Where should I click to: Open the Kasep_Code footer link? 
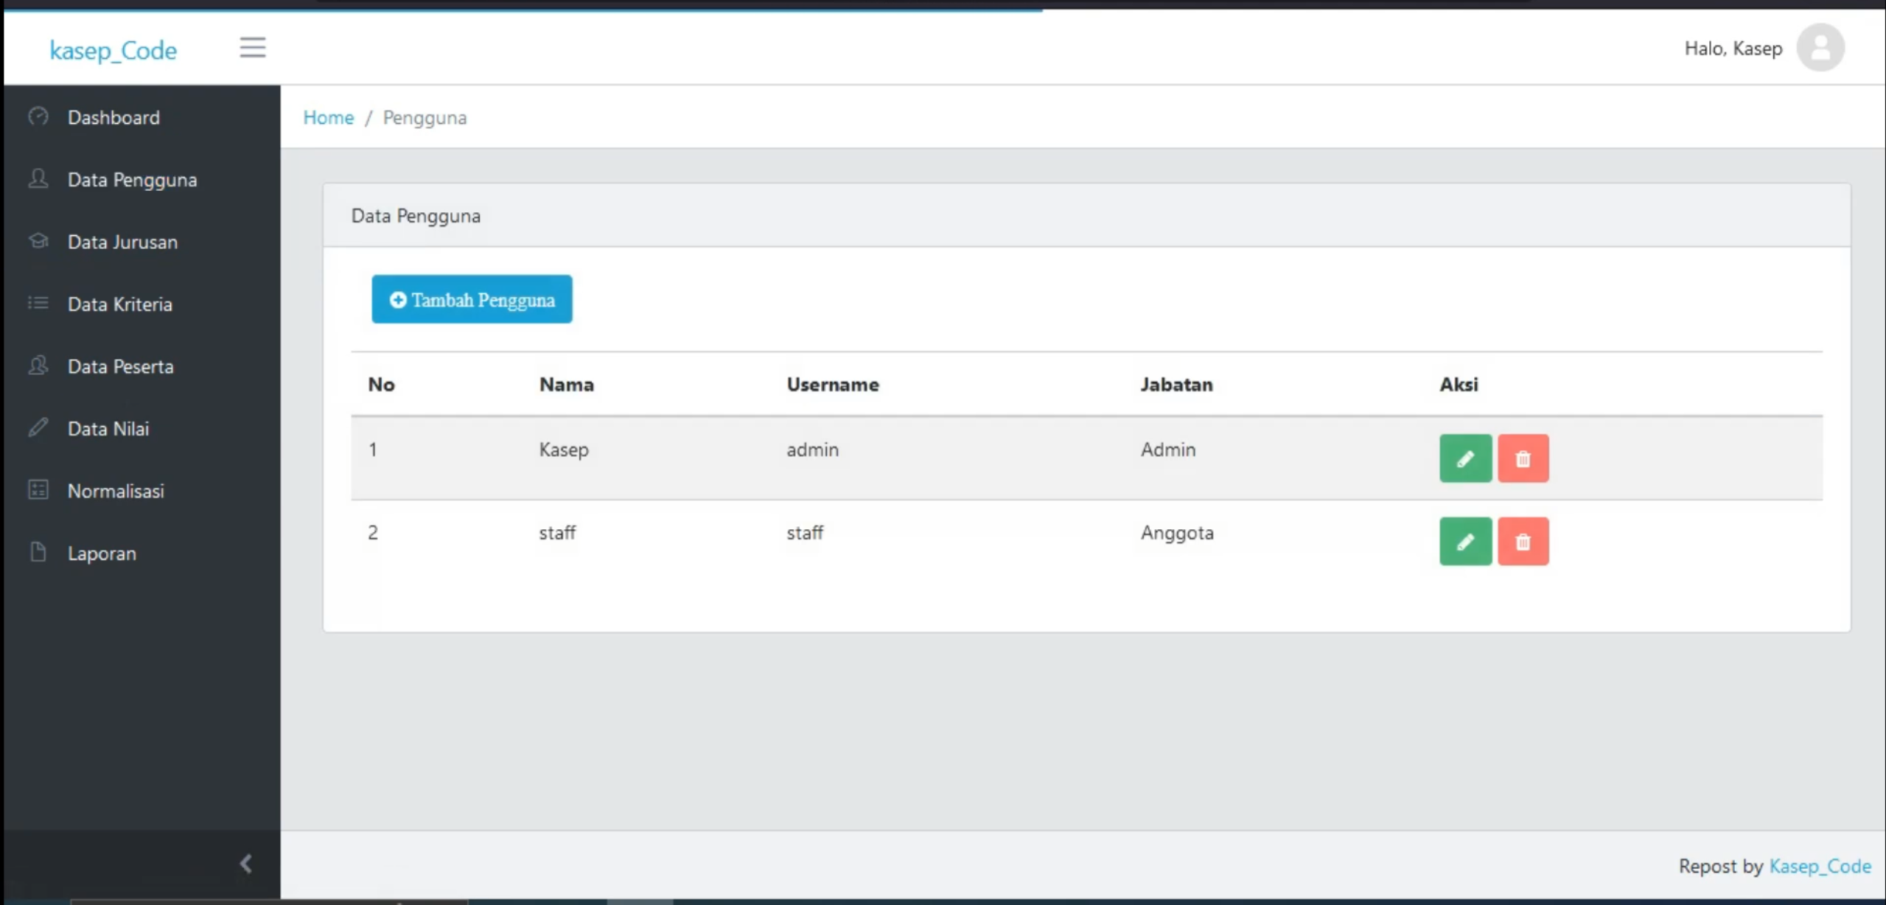tap(1820, 866)
